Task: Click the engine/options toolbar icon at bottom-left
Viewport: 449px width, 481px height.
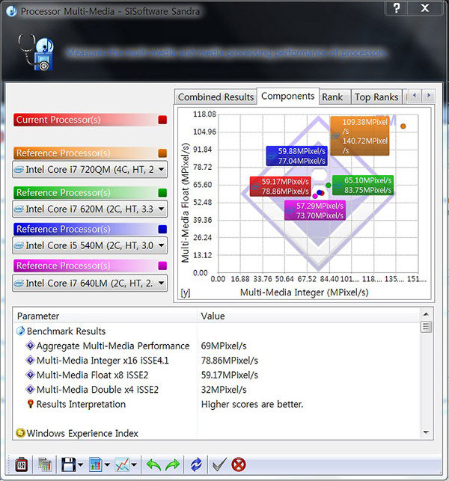Action: point(22,465)
